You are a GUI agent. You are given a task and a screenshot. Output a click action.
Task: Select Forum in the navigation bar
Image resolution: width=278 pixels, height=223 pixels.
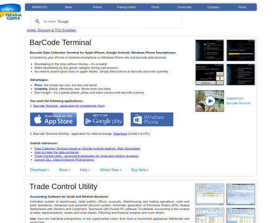242,7
